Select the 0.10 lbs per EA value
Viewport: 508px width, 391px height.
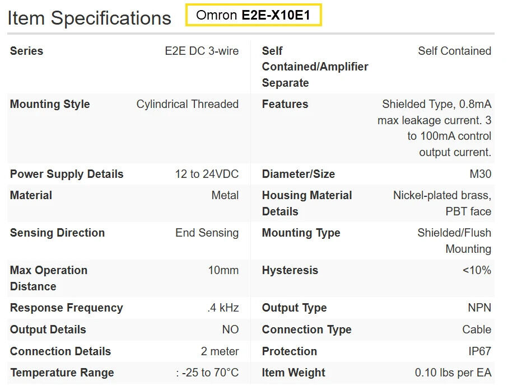click(x=453, y=373)
